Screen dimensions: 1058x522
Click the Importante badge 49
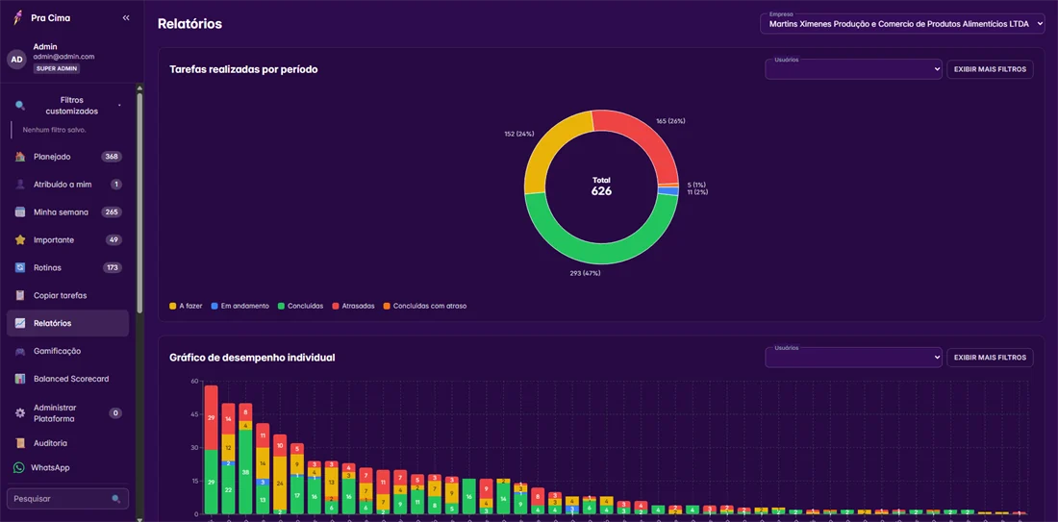[113, 239]
